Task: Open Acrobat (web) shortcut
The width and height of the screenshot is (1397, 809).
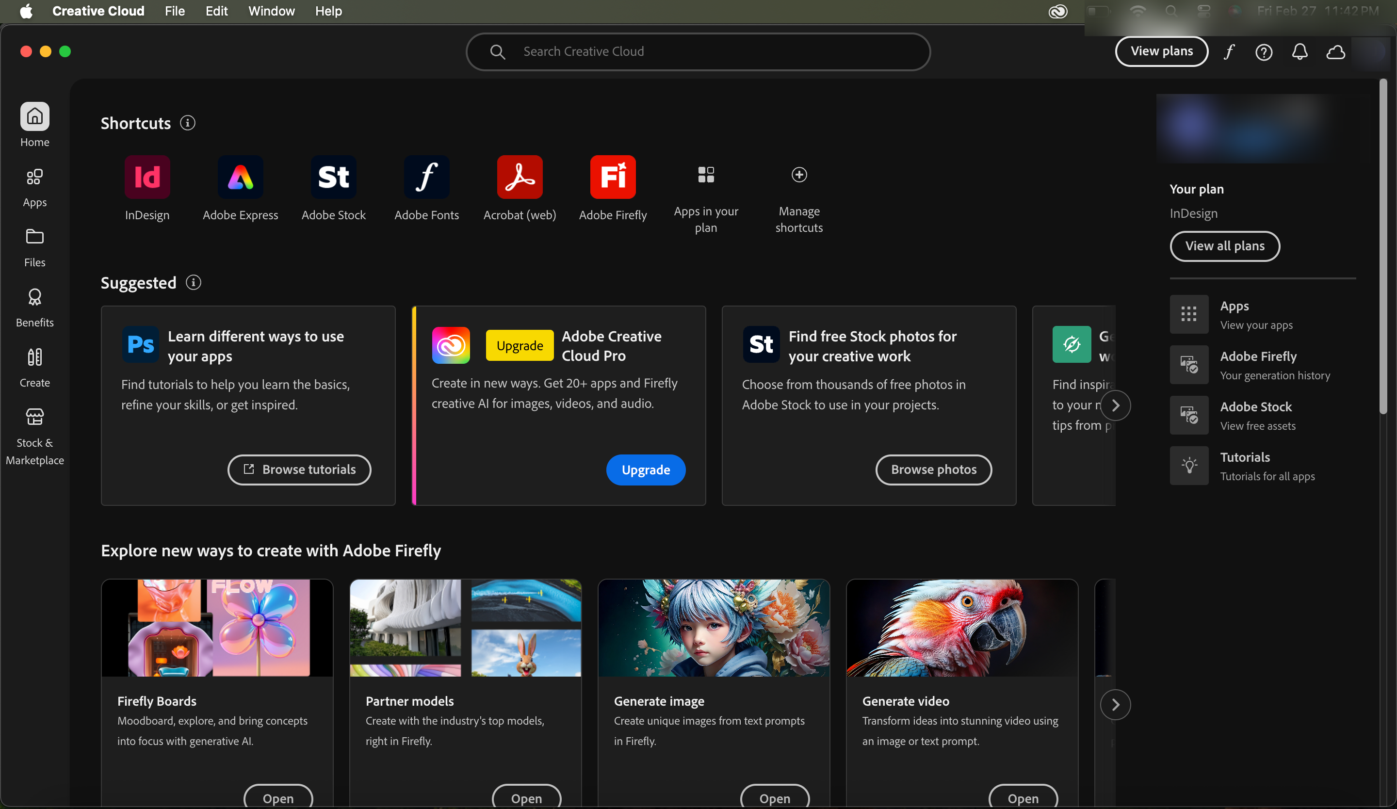Action: [x=520, y=177]
